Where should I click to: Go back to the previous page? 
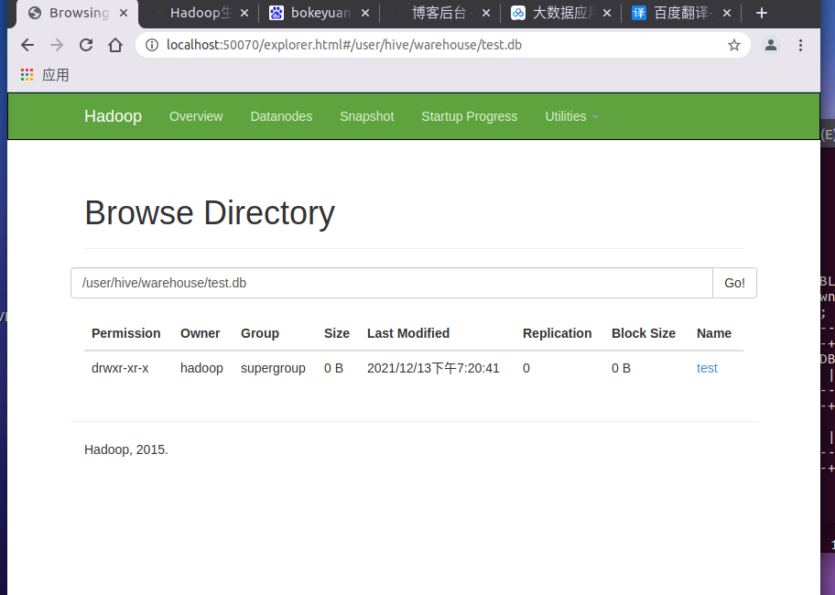(x=27, y=45)
